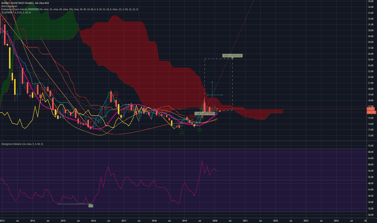Click 2024 on the time axis
The height and width of the screenshot is (223, 377).
(337, 221)
